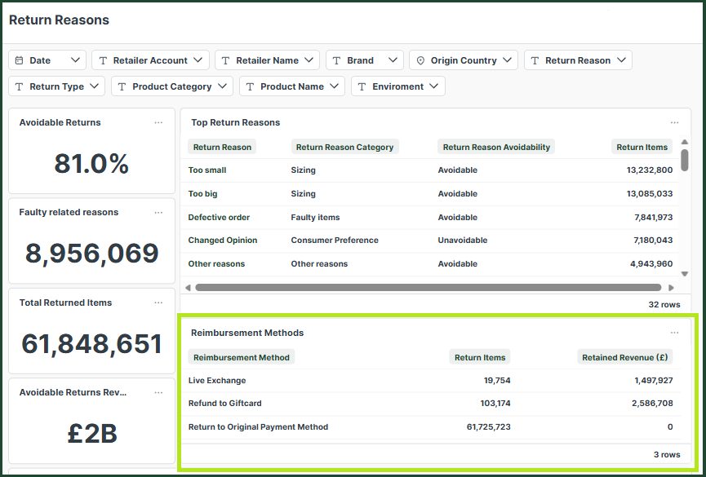Click the vertical scrollbar thumb in Top Return Reasons
This screenshot has height=477, width=706.
click(x=685, y=160)
